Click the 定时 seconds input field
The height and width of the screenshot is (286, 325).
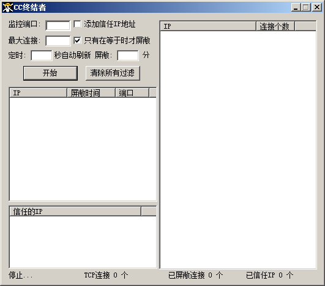42,56
